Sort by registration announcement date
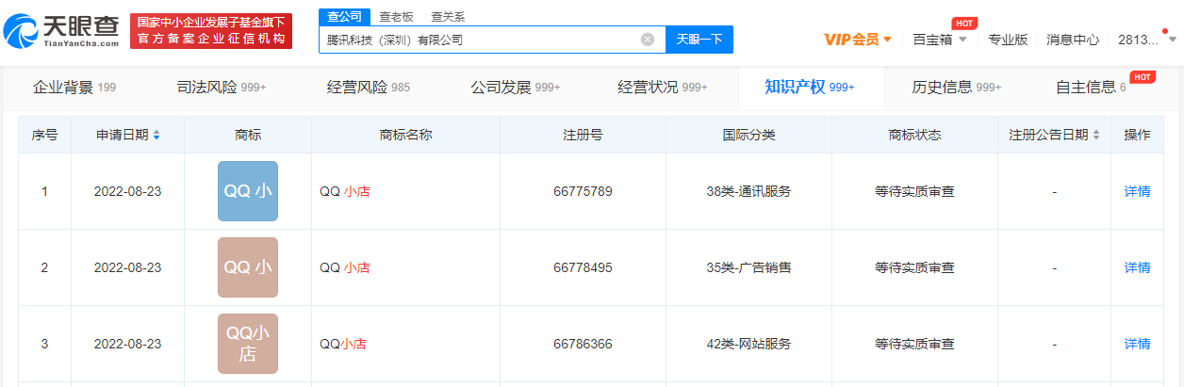Screen dimensions: 1184x387 [1096, 136]
